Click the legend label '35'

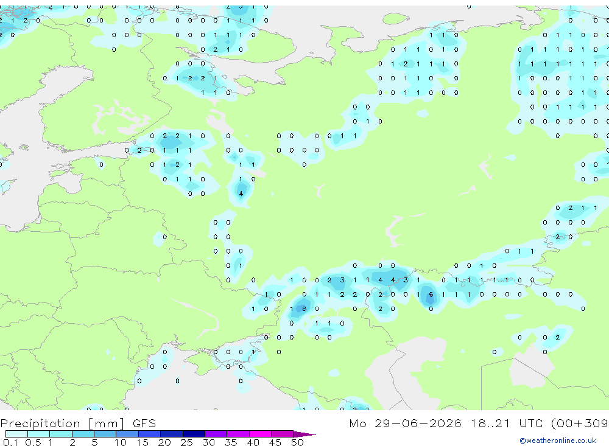[231, 442]
